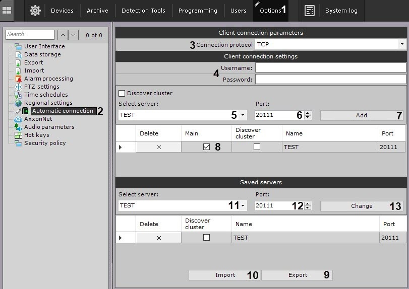Click the search previous result up arrow
The width and height of the screenshot is (409, 289).
[63, 35]
